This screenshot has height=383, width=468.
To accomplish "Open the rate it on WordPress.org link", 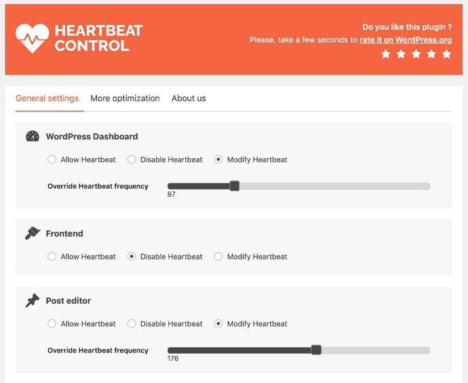I will [406, 40].
